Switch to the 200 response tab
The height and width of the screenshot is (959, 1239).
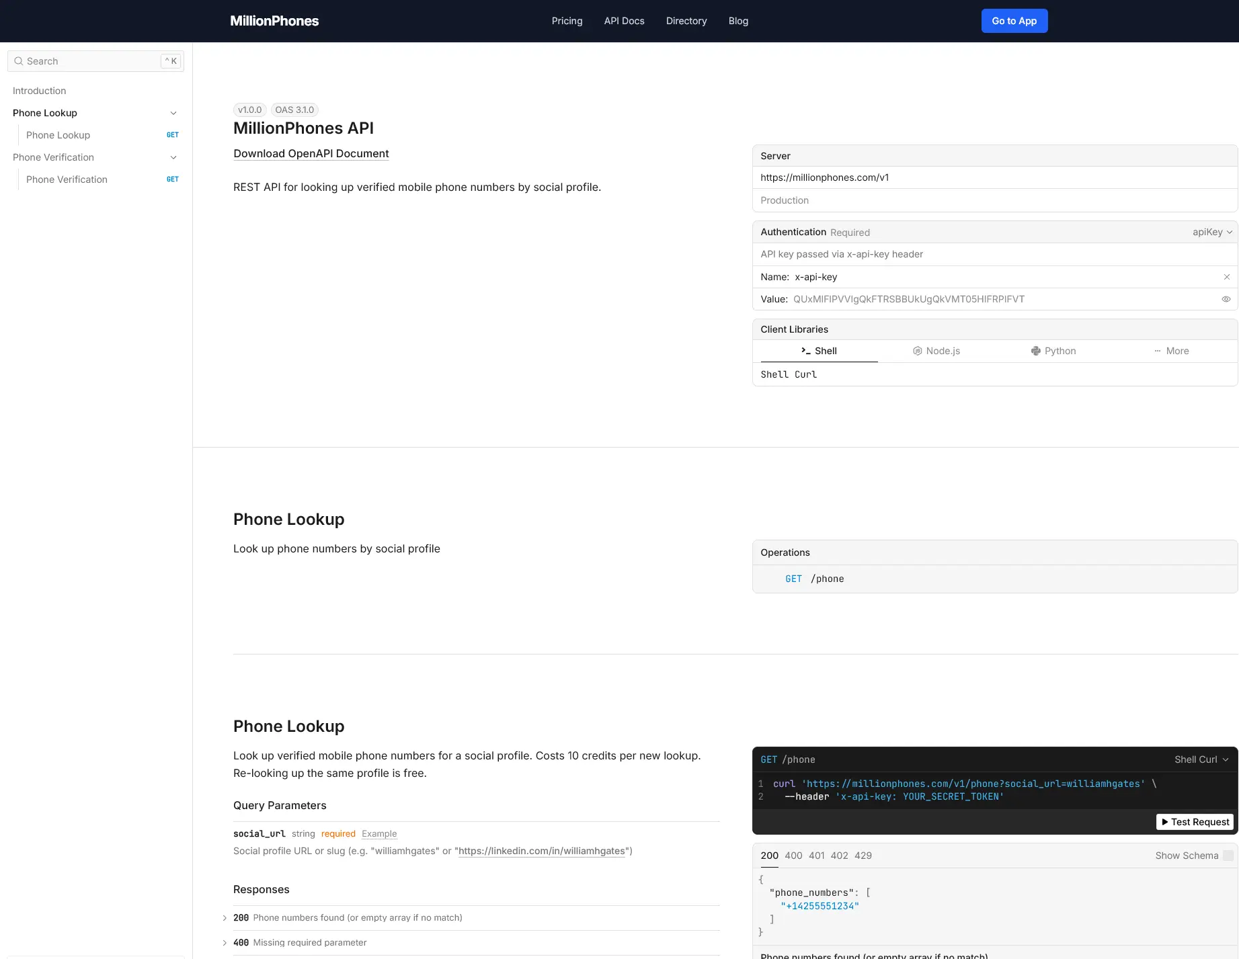pyautogui.click(x=770, y=856)
